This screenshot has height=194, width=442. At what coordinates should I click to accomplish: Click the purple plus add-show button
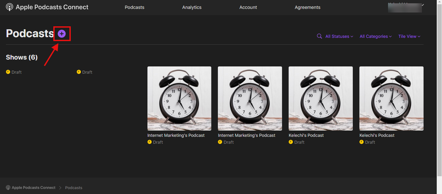tap(62, 34)
